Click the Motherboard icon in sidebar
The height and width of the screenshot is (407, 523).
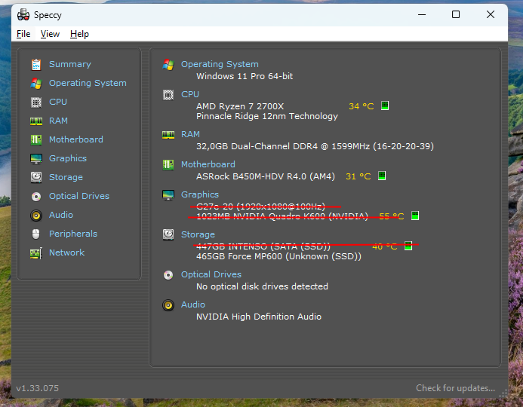(x=36, y=140)
